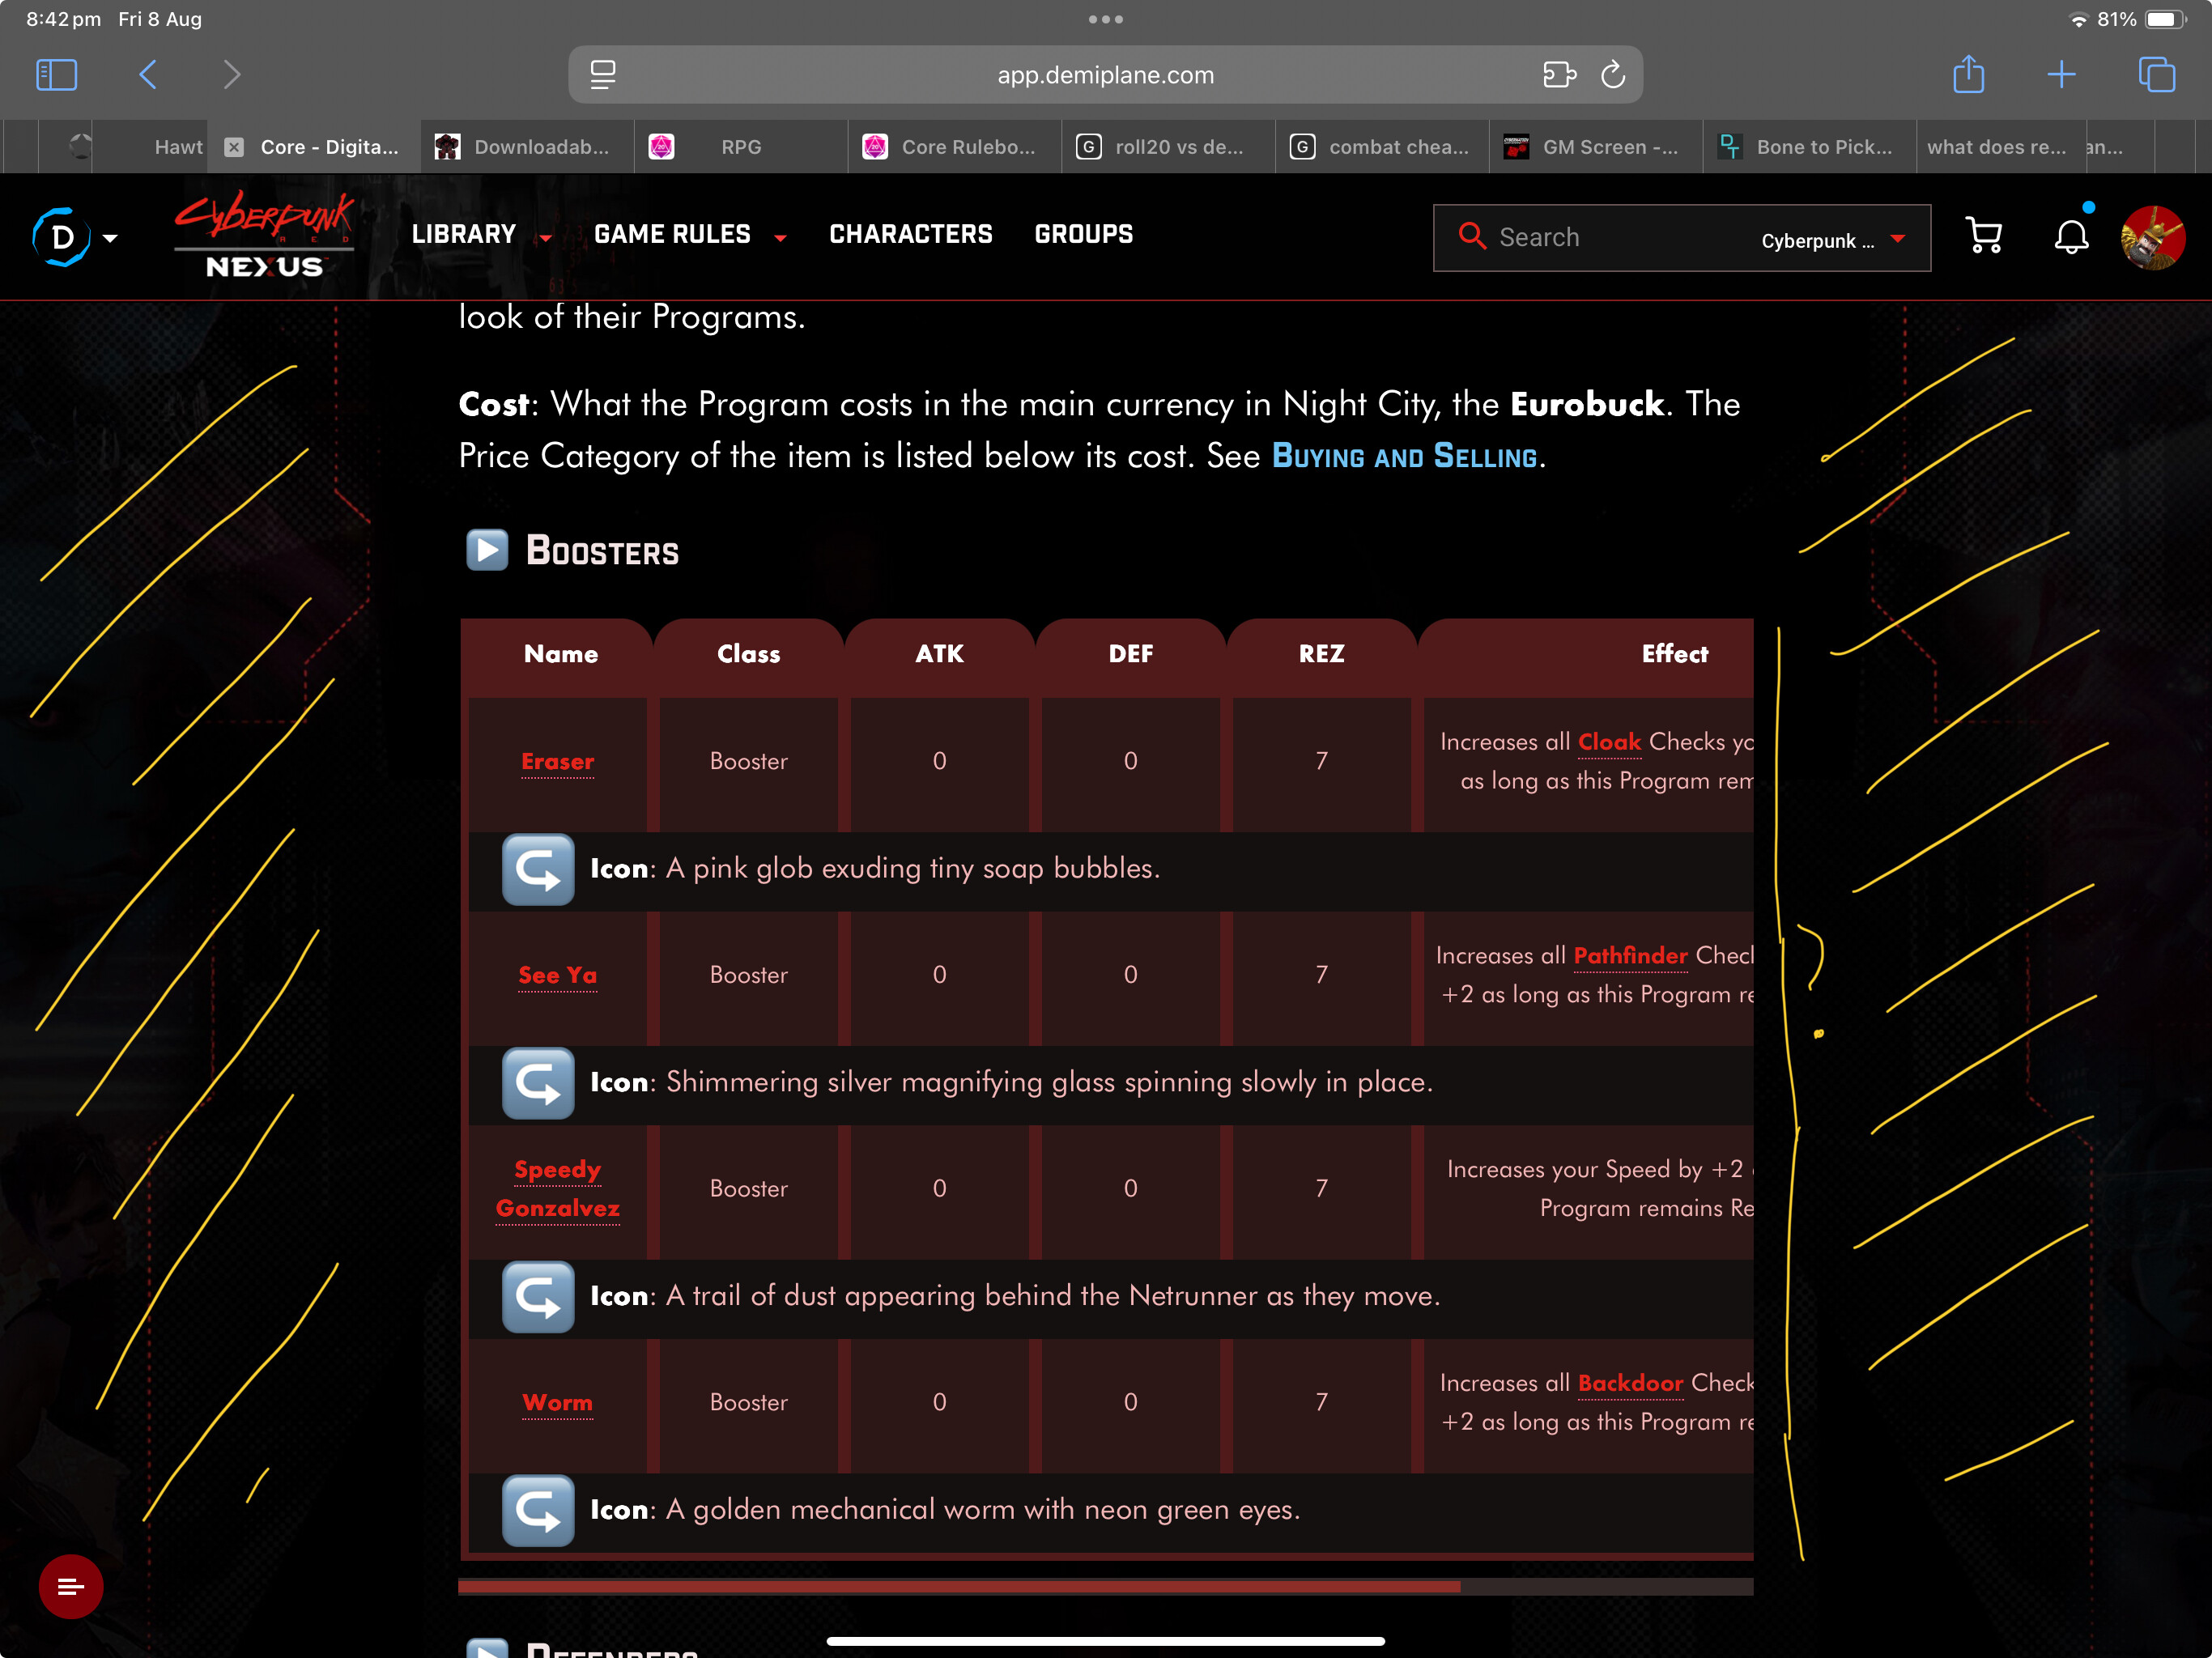
Task: Switch to the GM Screen tab
Action: [1596, 147]
